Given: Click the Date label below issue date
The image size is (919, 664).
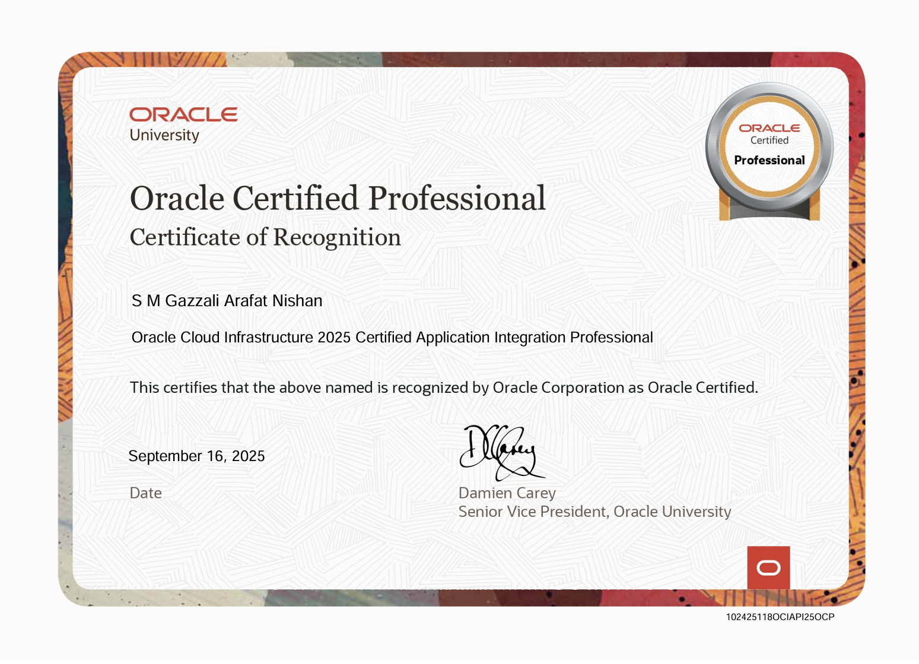Looking at the screenshot, I should pyautogui.click(x=145, y=493).
